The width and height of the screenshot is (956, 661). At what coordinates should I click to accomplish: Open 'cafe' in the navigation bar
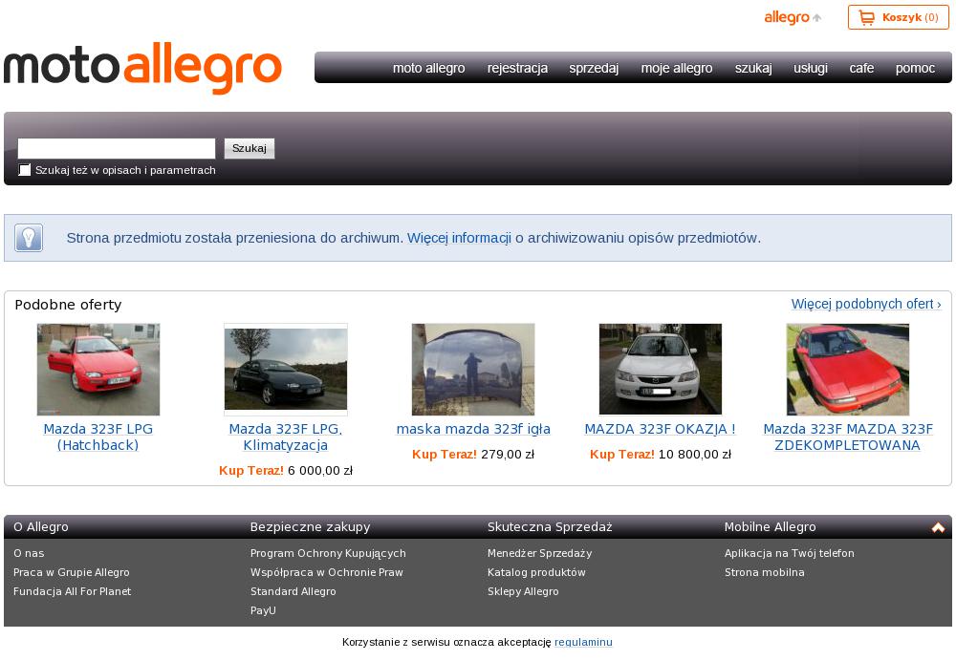861,68
